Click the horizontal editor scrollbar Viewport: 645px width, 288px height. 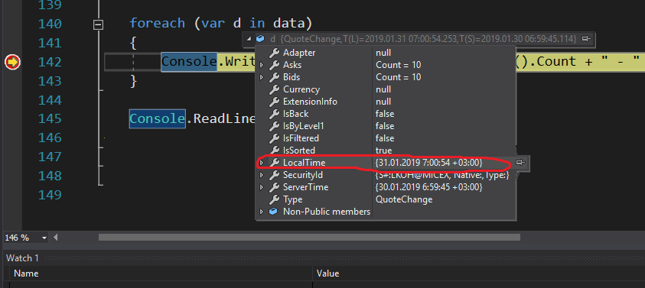pos(309,237)
